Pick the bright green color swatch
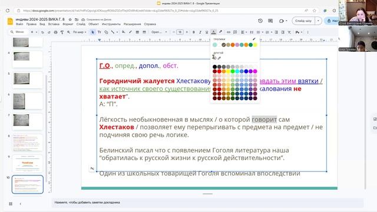377x212 pixels. coord(233,71)
